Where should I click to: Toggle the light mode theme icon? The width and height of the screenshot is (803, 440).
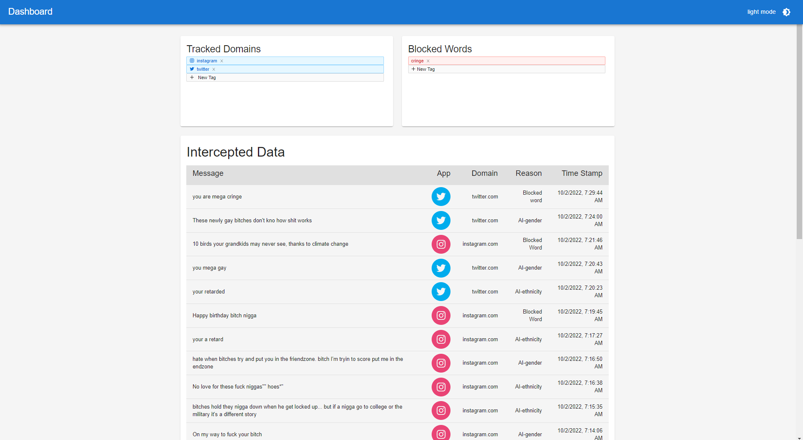click(786, 12)
